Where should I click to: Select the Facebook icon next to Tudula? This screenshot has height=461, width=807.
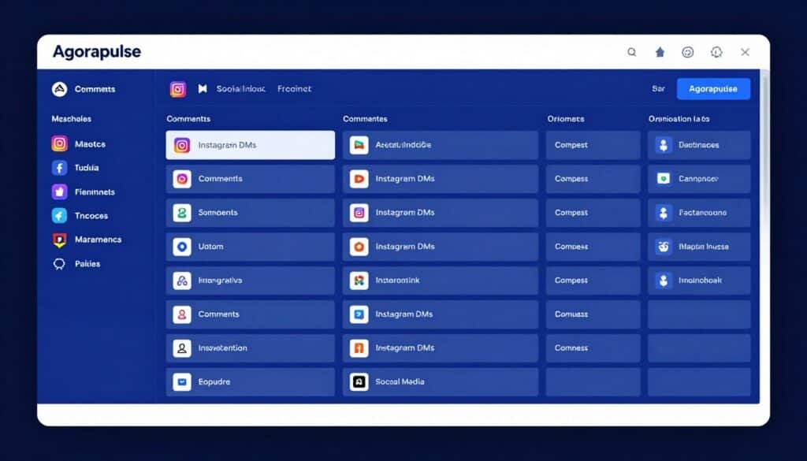pos(60,168)
